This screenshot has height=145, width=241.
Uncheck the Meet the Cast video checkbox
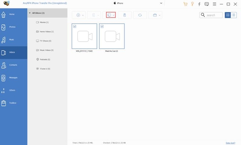tap(102, 27)
